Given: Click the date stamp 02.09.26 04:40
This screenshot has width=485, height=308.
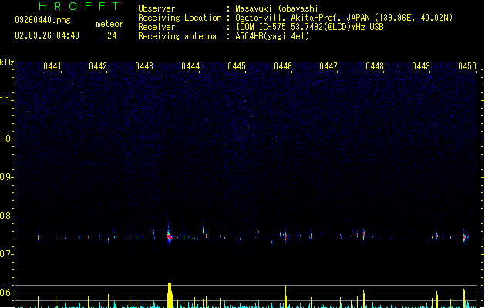Looking at the screenshot, I should [47, 35].
